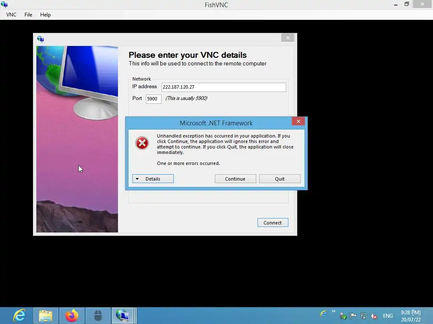Close the Microsoft .NET Framework dialog
433x324 pixels.
click(x=298, y=121)
